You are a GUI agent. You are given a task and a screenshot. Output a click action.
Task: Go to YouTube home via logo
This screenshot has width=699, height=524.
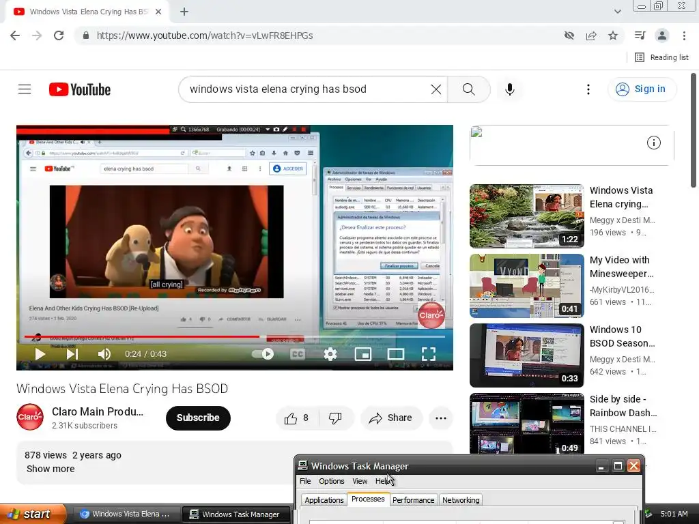(x=80, y=89)
